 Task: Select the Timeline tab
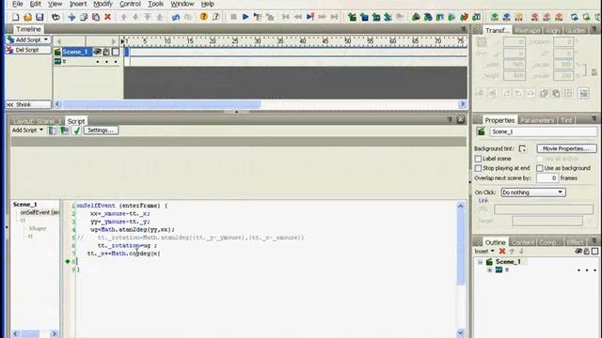28,29
